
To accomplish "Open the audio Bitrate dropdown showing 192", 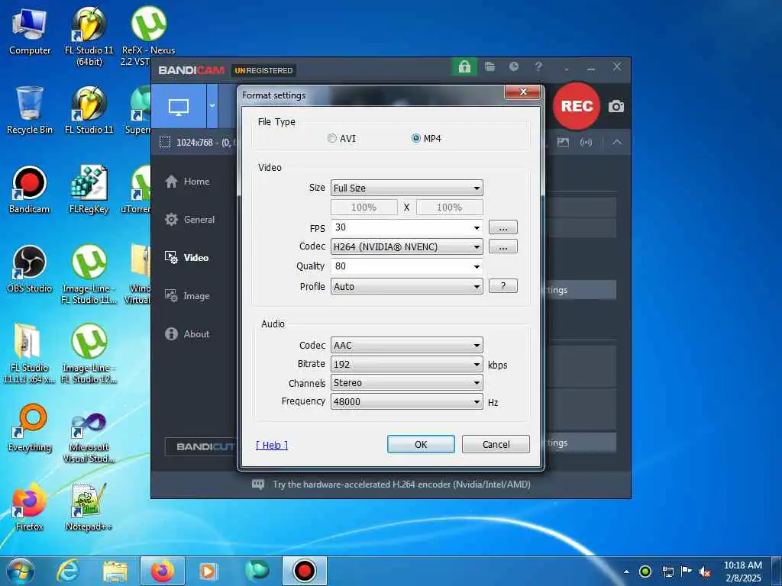I will [x=406, y=364].
